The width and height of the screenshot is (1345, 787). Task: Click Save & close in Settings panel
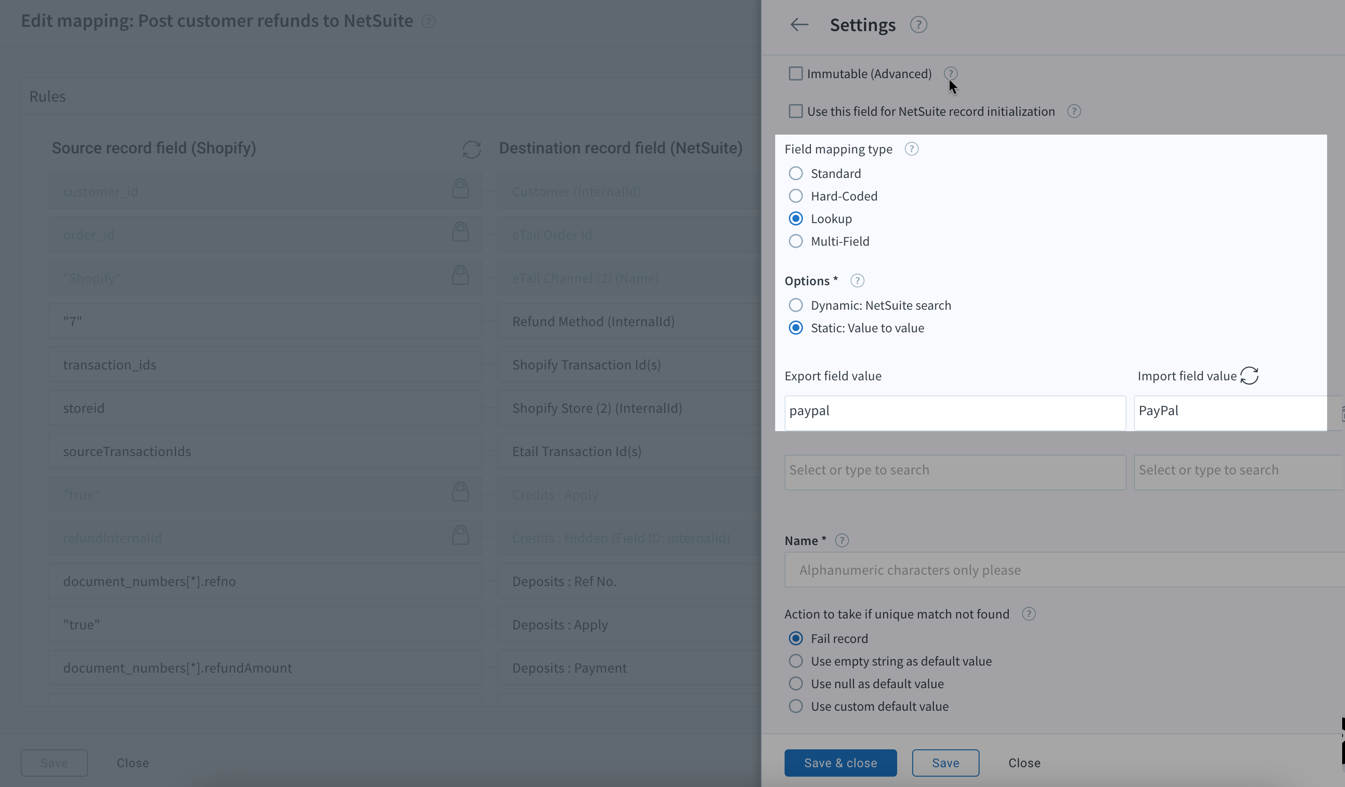pyautogui.click(x=840, y=763)
